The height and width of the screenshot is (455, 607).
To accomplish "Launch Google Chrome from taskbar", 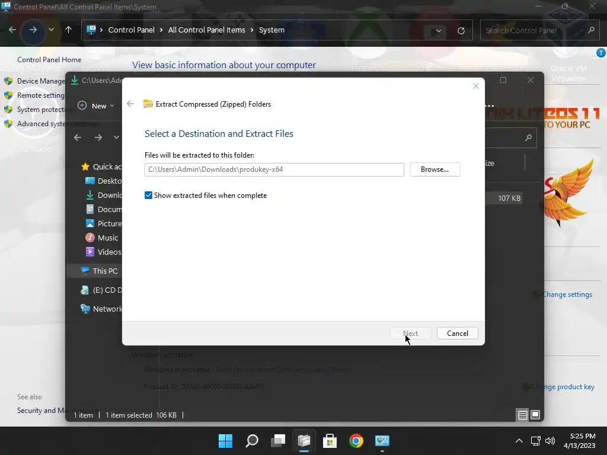I will tap(356, 441).
